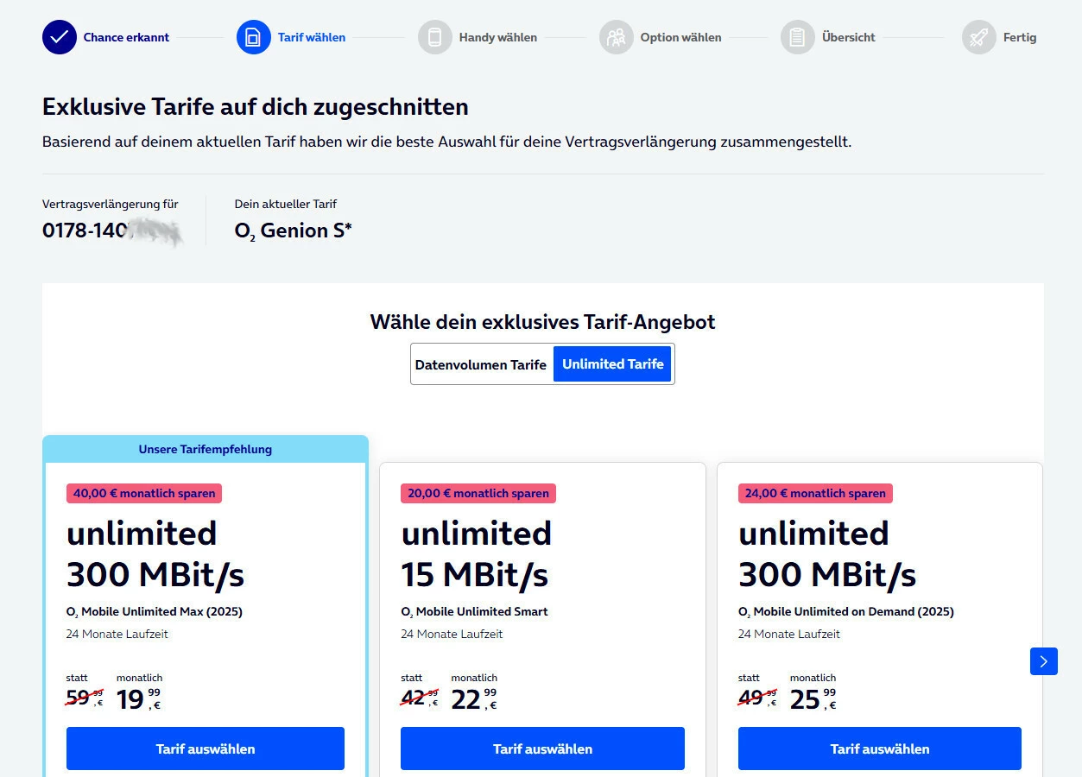Screen dimensions: 1082x777
Task: Click the 24,00 € monatlich sparen badge
Action: tap(814, 493)
